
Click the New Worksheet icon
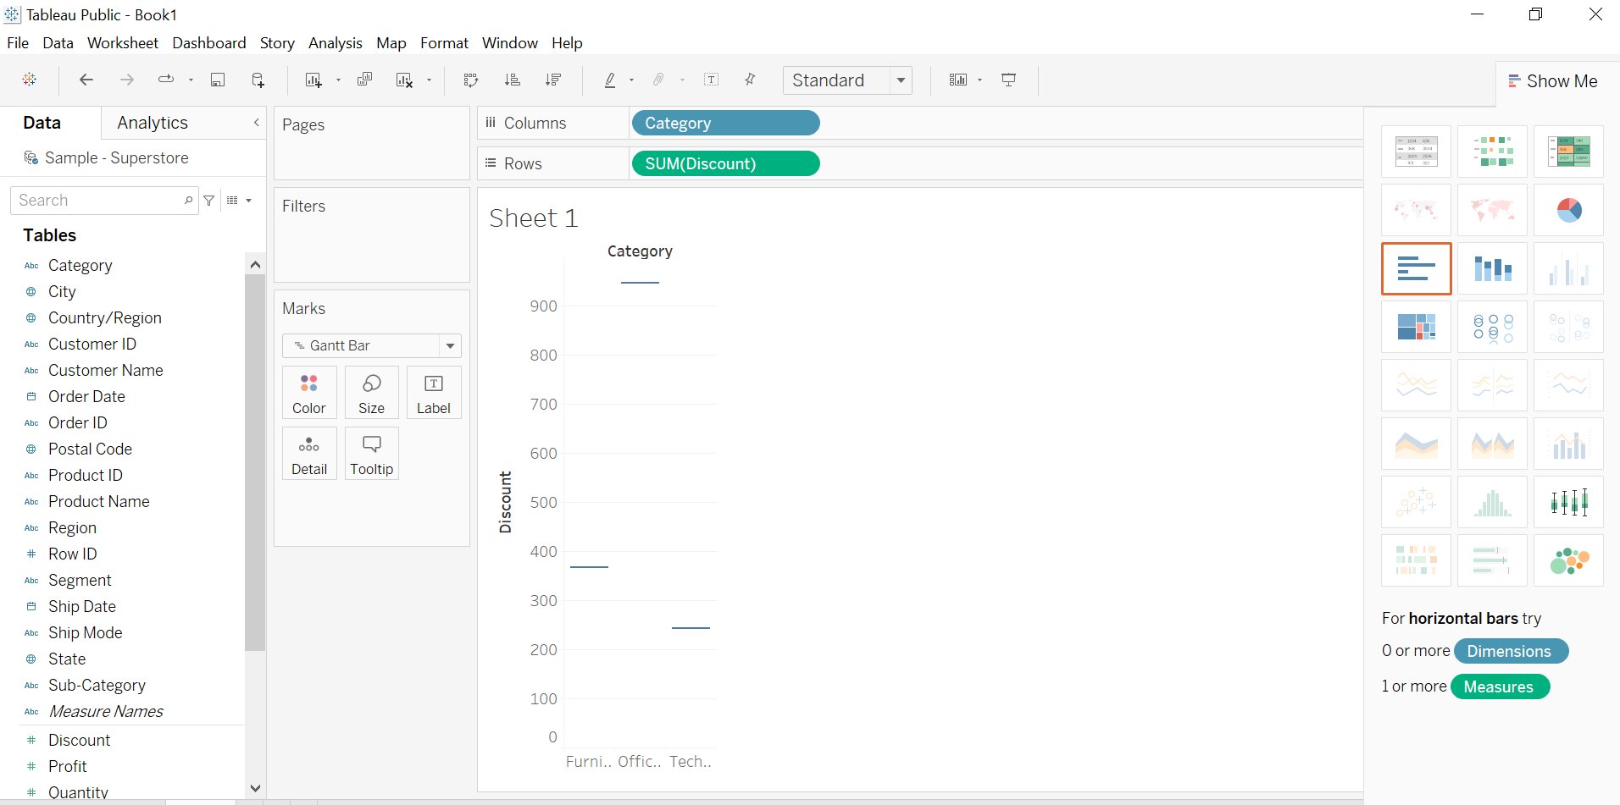(x=313, y=80)
